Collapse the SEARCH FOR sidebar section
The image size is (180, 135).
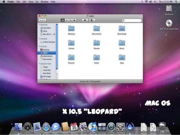(x=39, y=64)
